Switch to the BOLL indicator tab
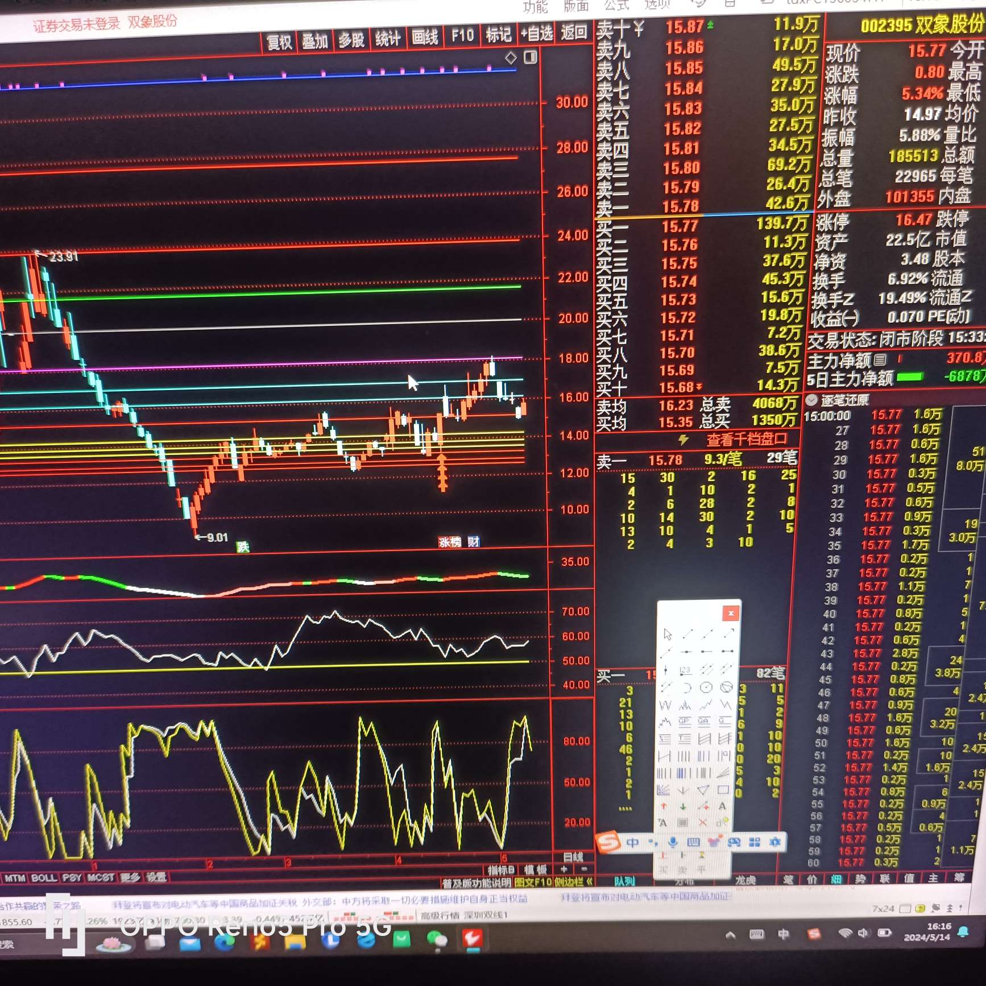Screen dimensions: 986x986 (x=44, y=878)
